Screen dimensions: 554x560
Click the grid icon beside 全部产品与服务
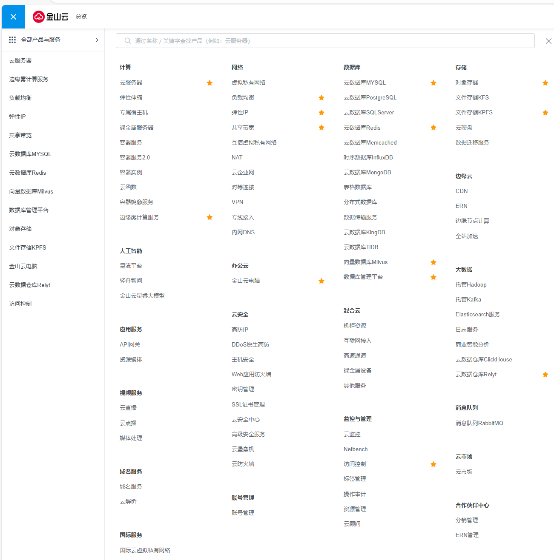[12, 40]
